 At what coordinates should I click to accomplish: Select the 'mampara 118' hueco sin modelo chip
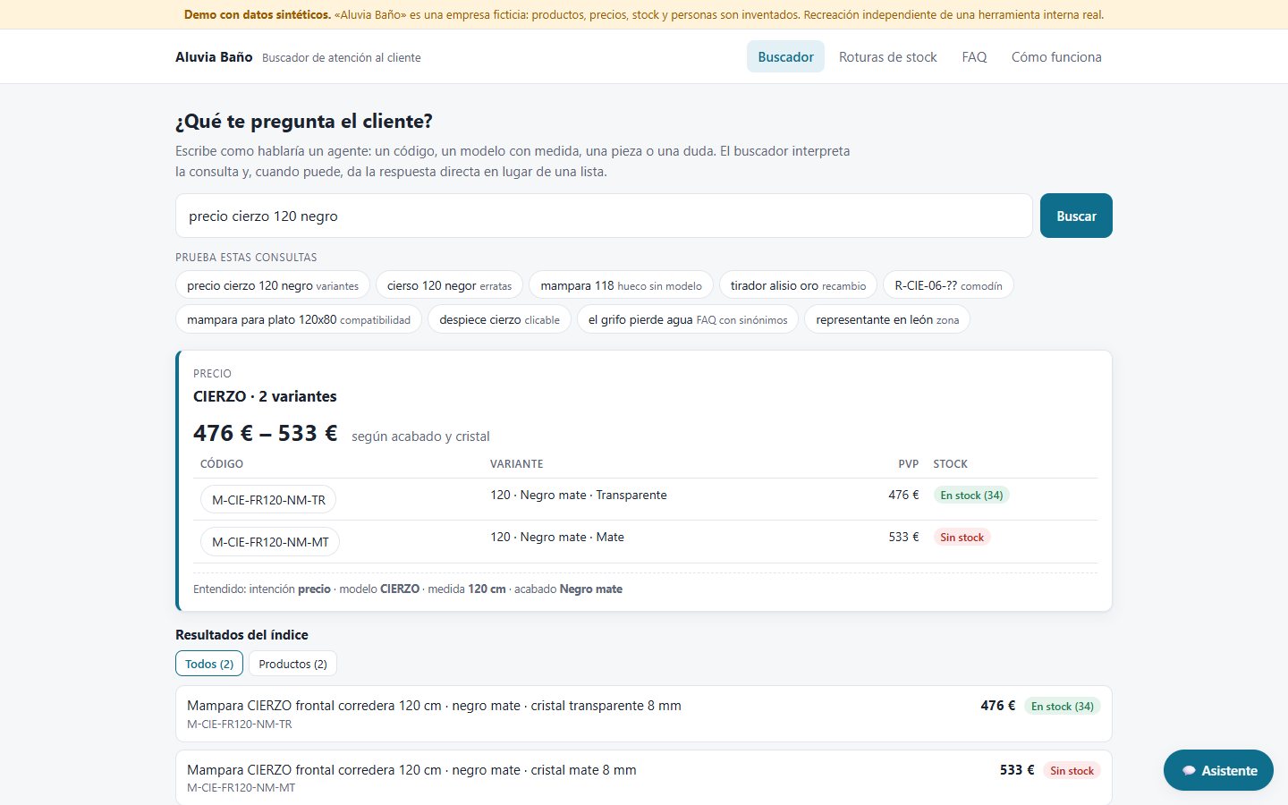pyautogui.click(x=622, y=285)
